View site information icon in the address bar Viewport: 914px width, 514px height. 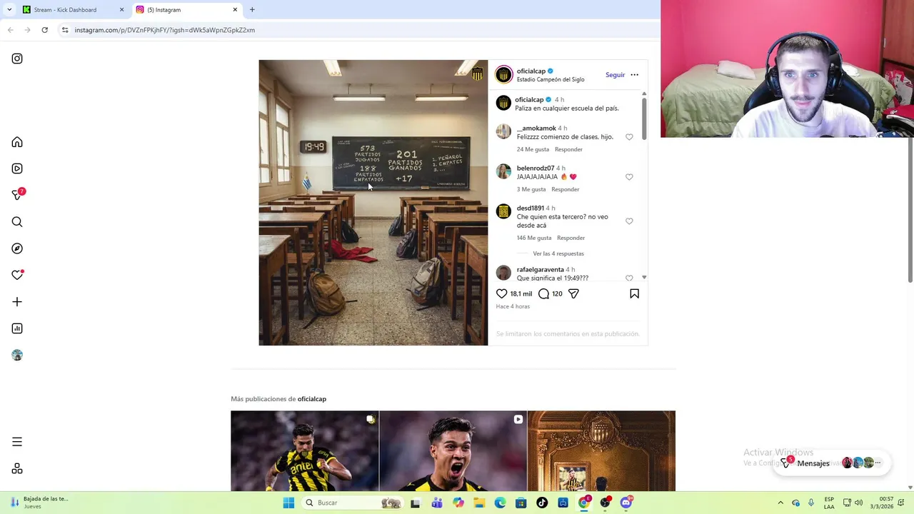click(x=65, y=30)
